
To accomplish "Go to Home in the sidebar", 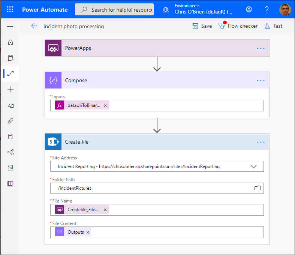I will (x=10, y=42).
